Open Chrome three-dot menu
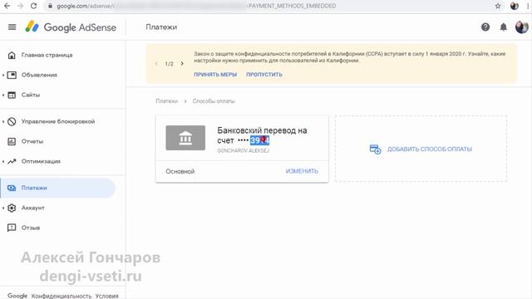 tap(528, 6)
